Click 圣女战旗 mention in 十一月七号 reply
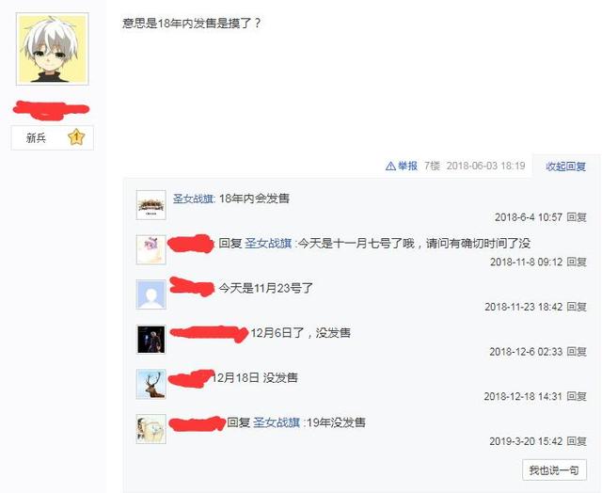Image resolution: width=602 pixels, height=493 pixels. tap(268, 244)
